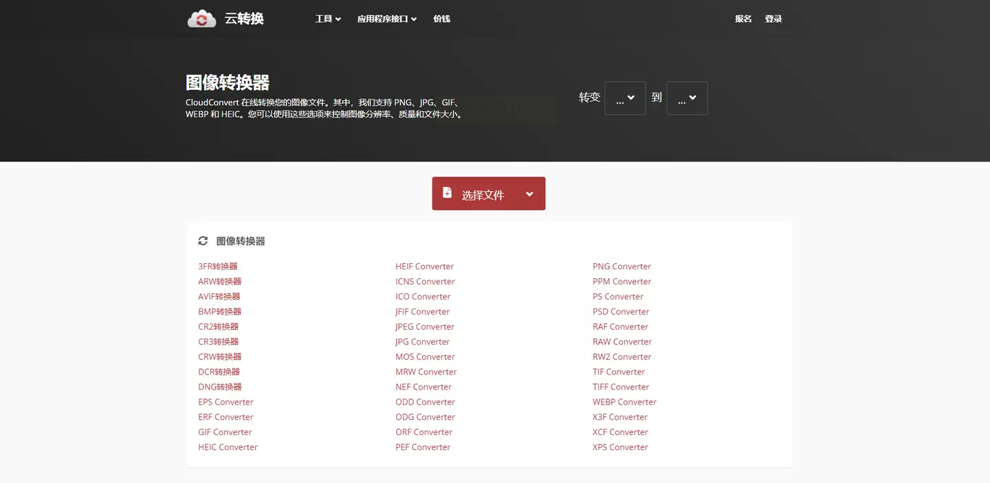Select the ICO Converter link
Screen dimensions: 990x483
(x=423, y=297)
